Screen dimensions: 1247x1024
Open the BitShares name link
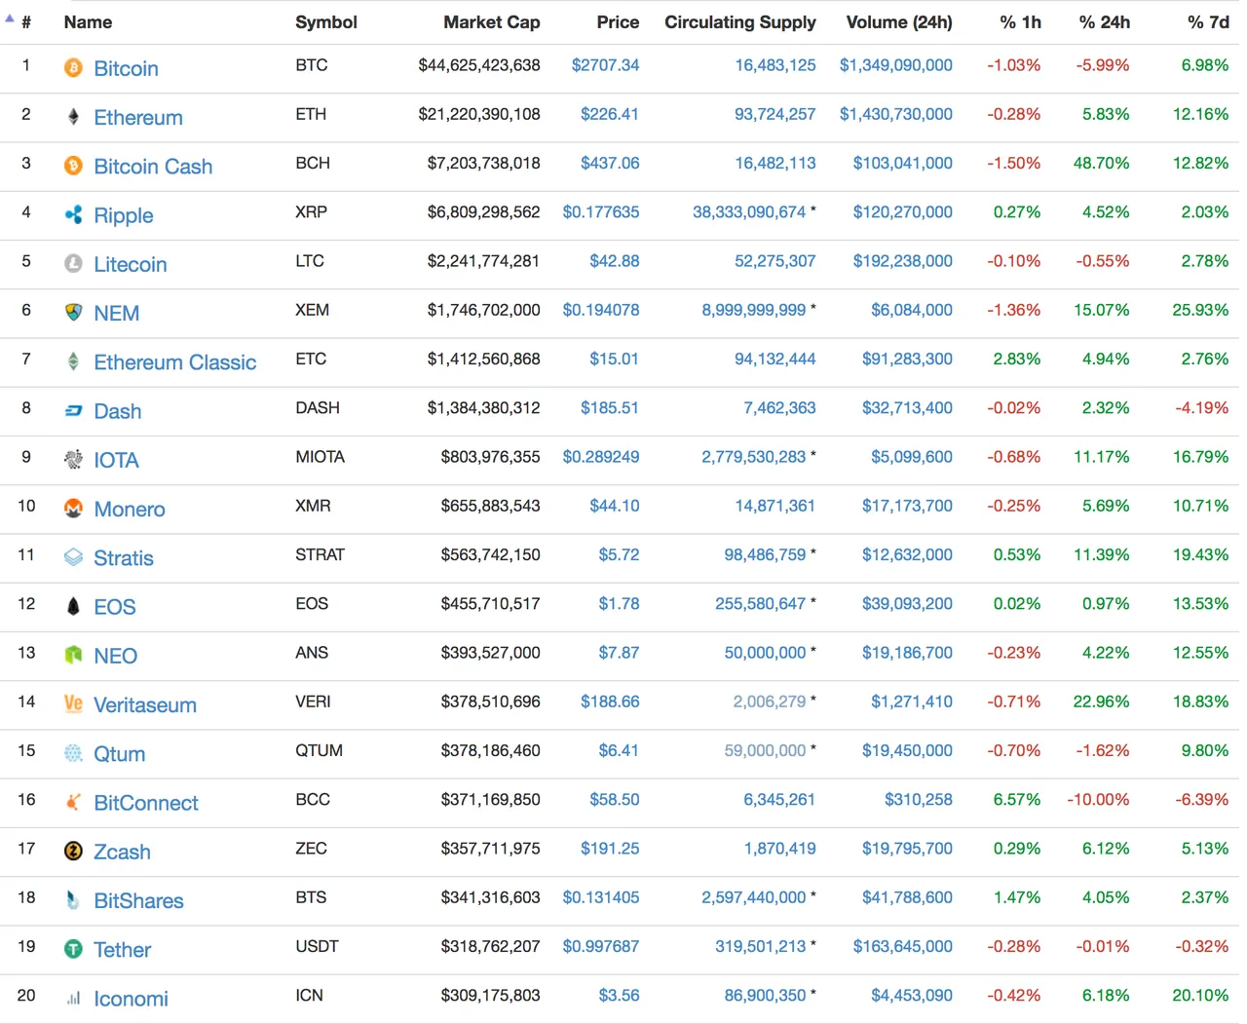138,900
